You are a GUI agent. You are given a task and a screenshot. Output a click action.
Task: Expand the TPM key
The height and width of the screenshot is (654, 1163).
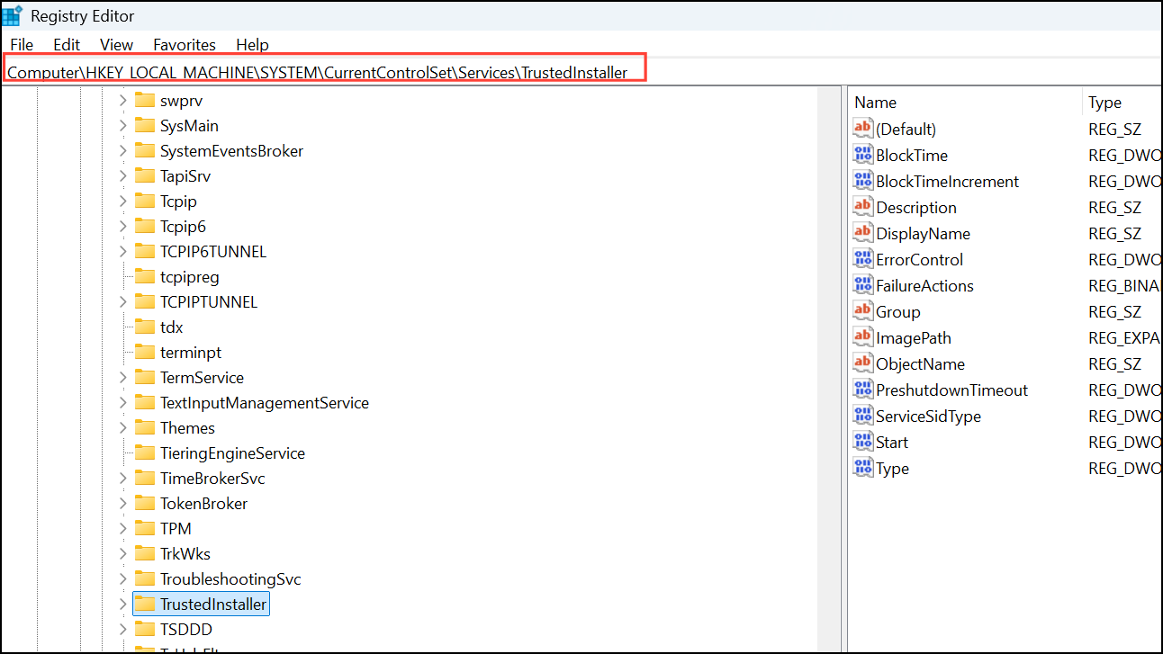(x=123, y=529)
